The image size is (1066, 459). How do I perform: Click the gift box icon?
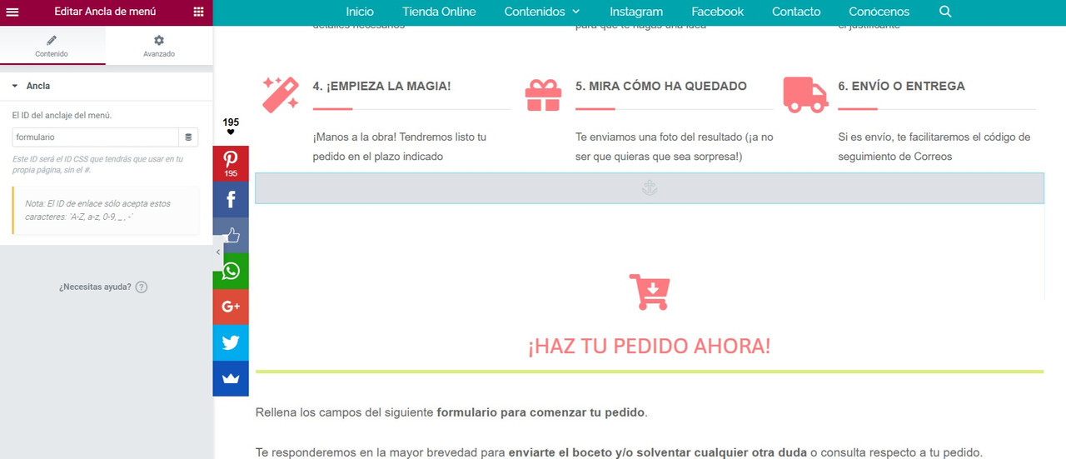coord(543,94)
